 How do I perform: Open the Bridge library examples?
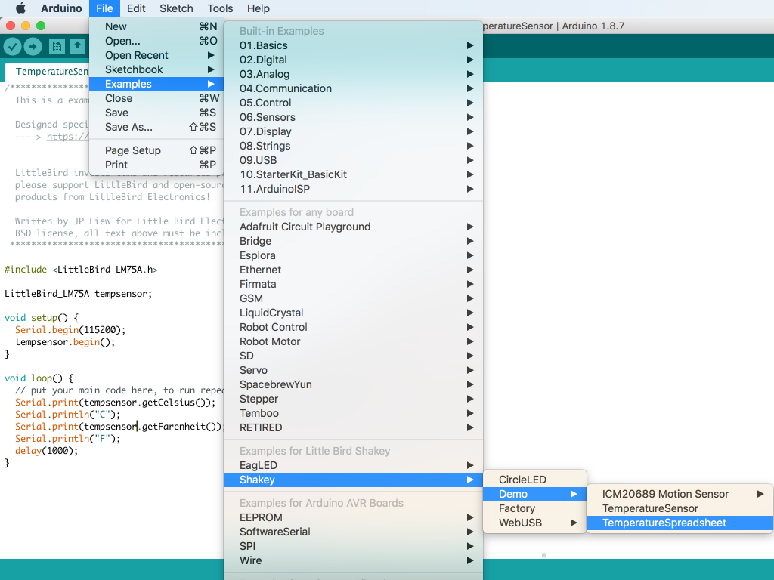click(354, 241)
